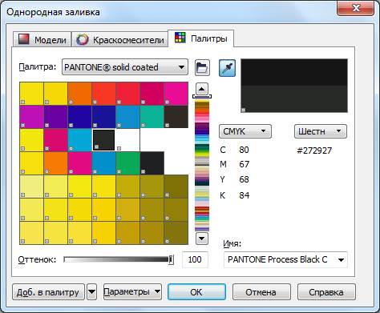Click the Оттенок value field showing 100

195,259
